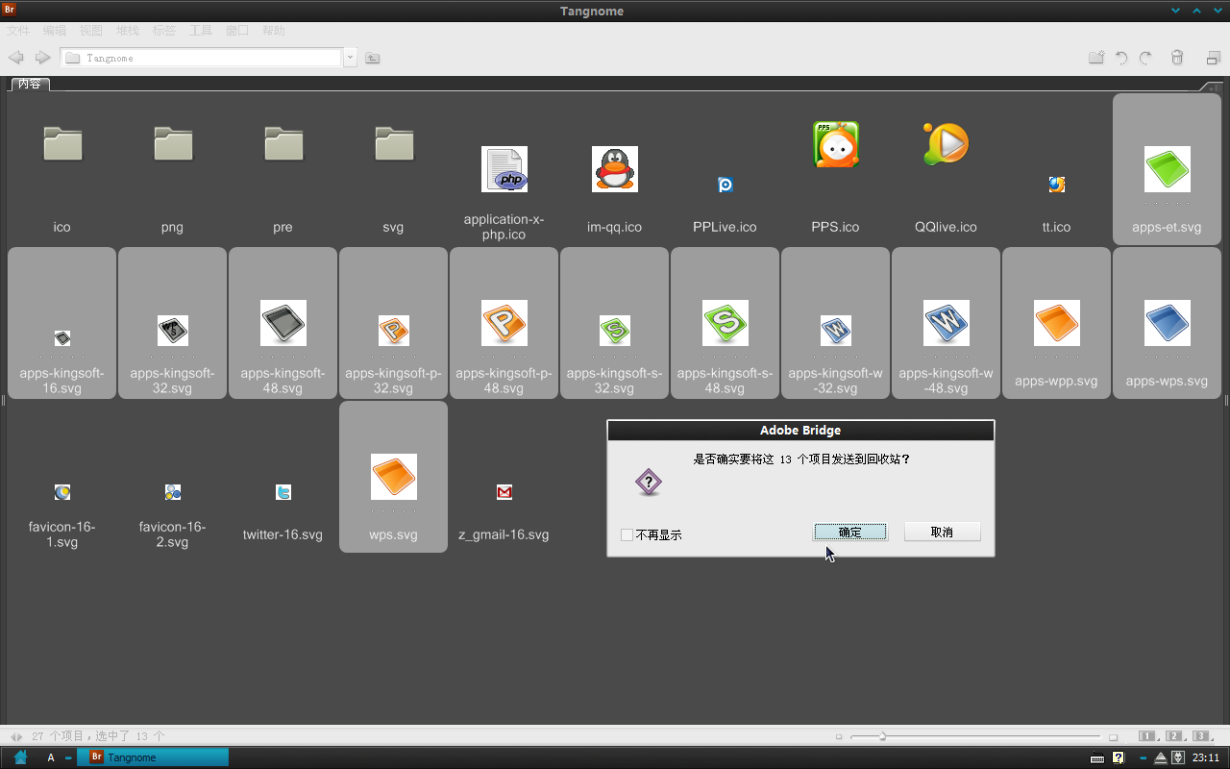Select the wps.svg thumbnail

point(393,477)
